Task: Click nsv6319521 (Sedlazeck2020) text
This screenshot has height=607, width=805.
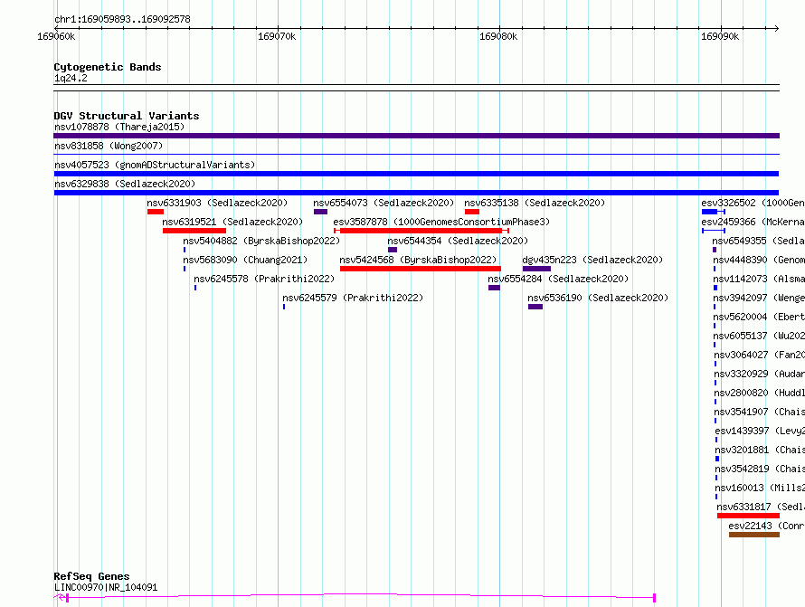Action: [232, 222]
